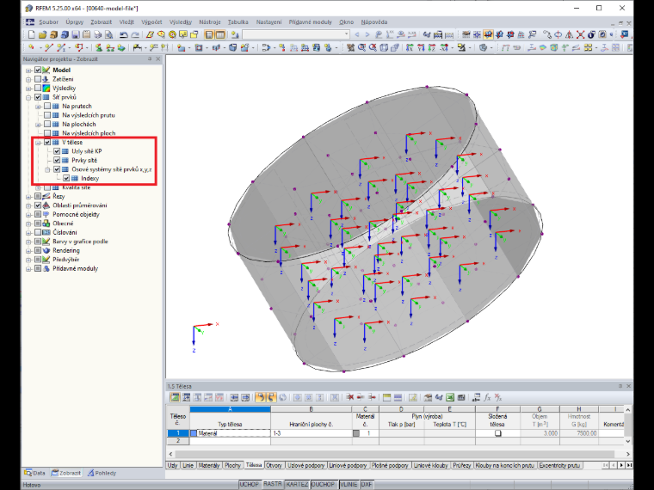Viewport: 654px width, 490px height.
Task: Expand the Rendering tree node
Action: tap(28, 251)
